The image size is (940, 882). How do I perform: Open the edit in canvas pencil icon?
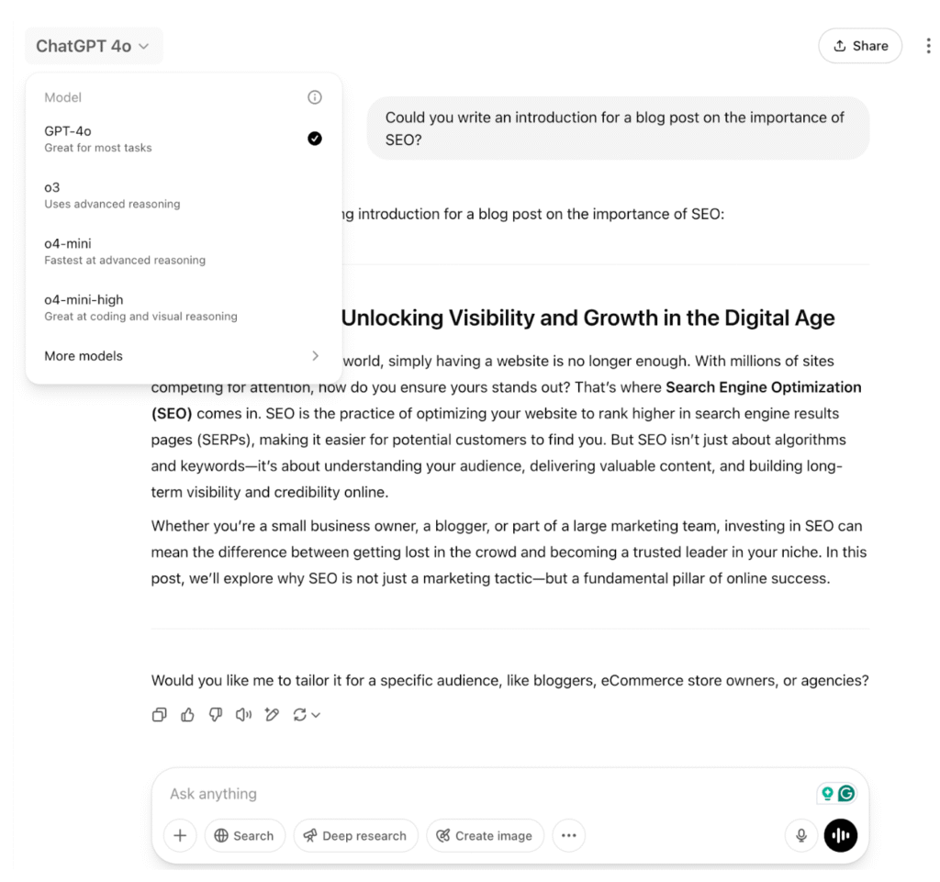(272, 715)
